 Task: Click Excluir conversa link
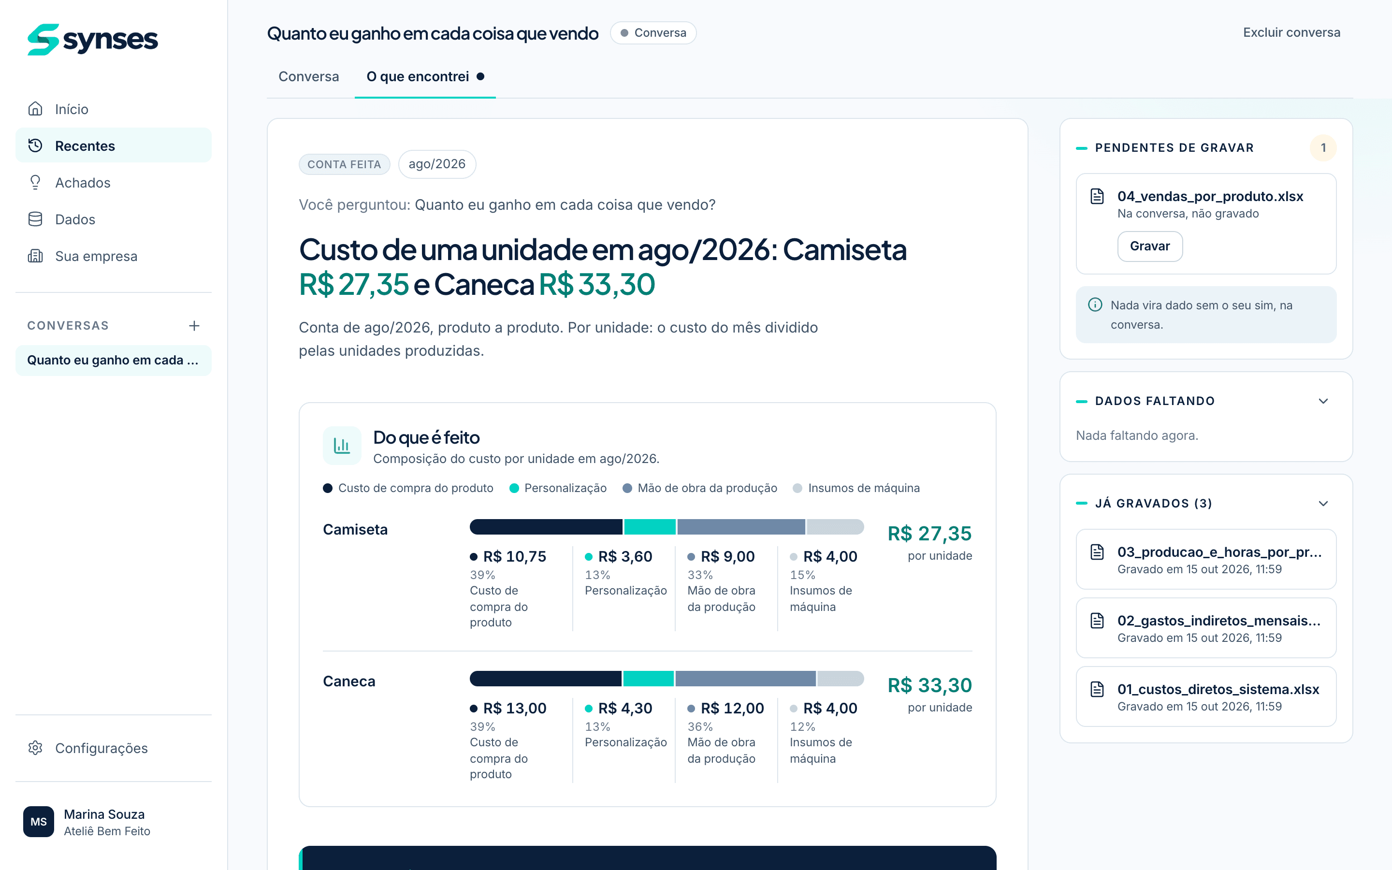point(1291,33)
